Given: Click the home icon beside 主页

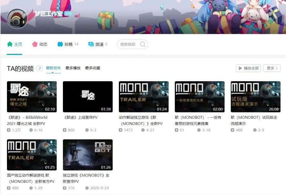Looking at the screenshot, I should (x=10, y=44).
